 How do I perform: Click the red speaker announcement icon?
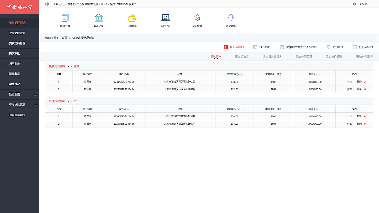[x=47, y=4]
